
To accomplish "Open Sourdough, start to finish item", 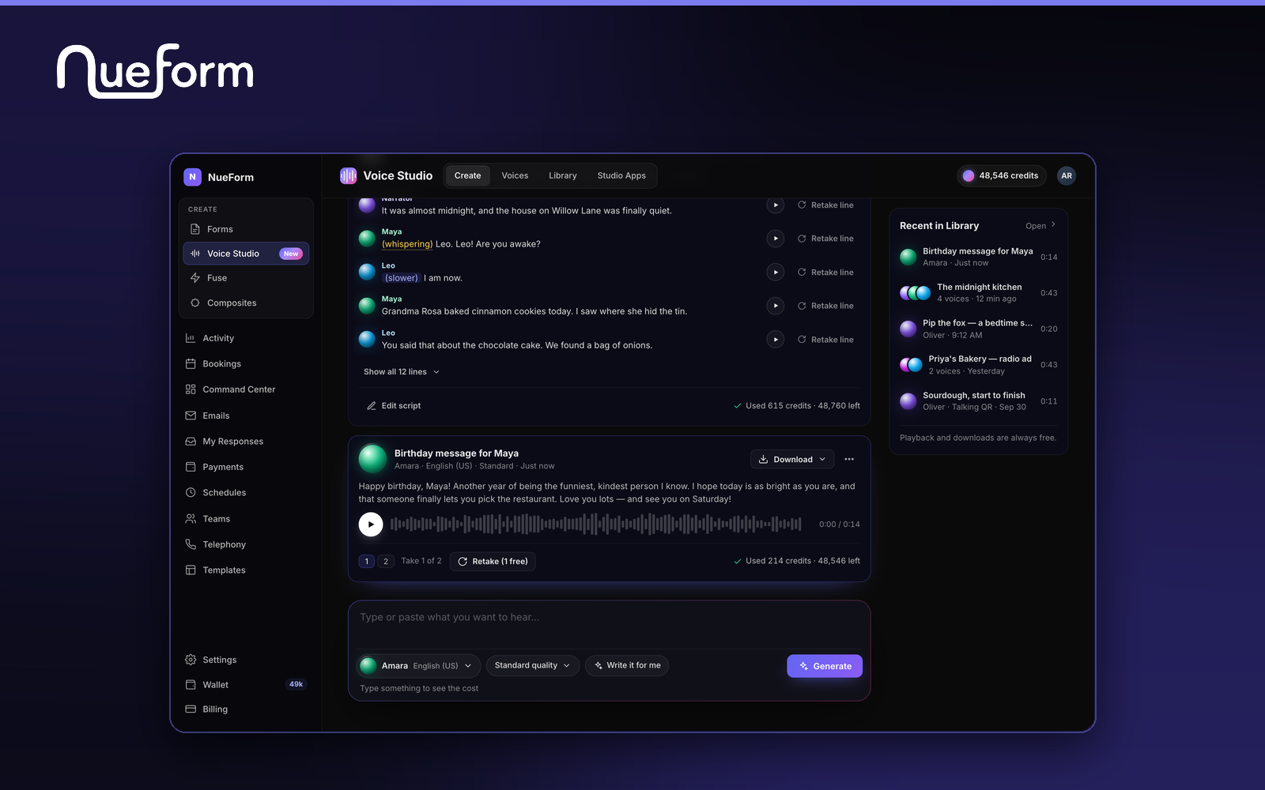I will [x=979, y=401].
